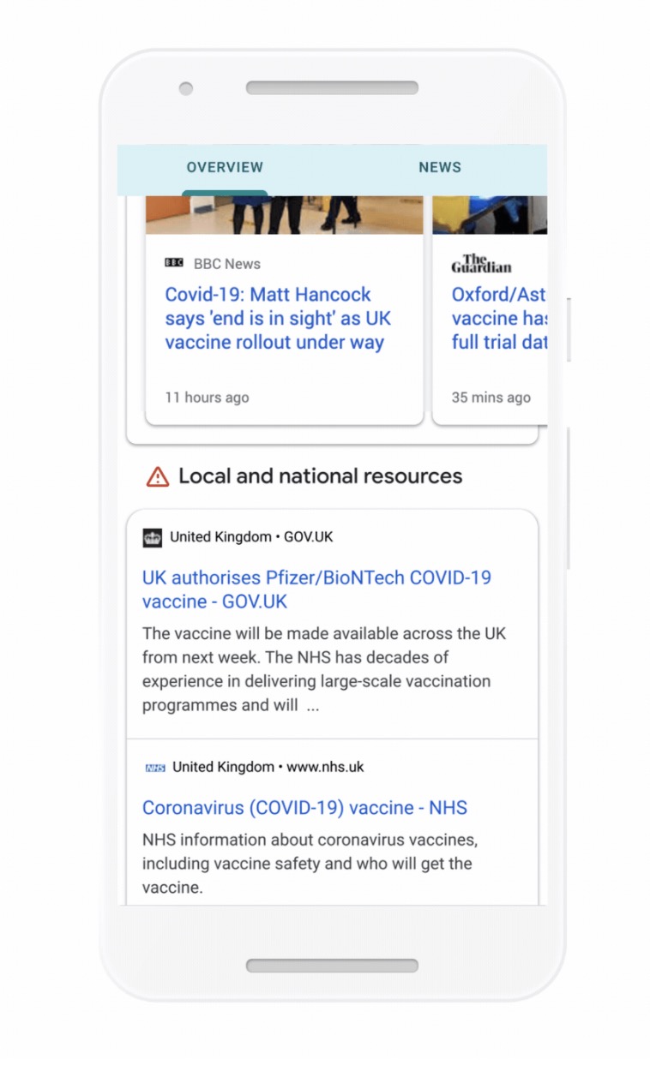Open 'UK authorises Pfizer/BioNTech COVID-19 vaccine' link
This screenshot has width=650, height=1071.
point(316,589)
